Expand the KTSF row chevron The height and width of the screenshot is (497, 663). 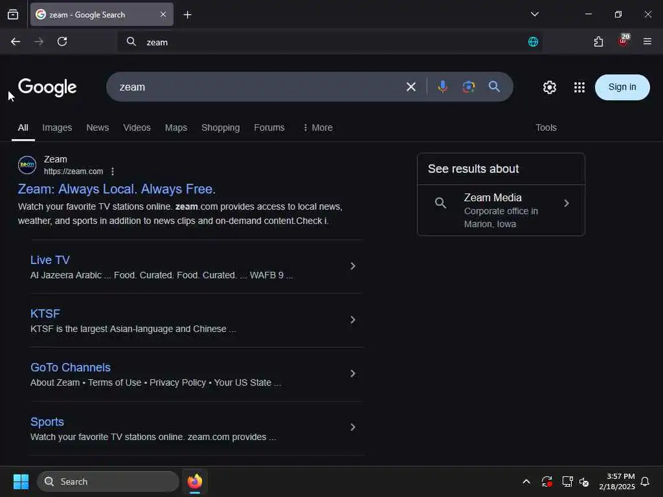pyautogui.click(x=353, y=320)
